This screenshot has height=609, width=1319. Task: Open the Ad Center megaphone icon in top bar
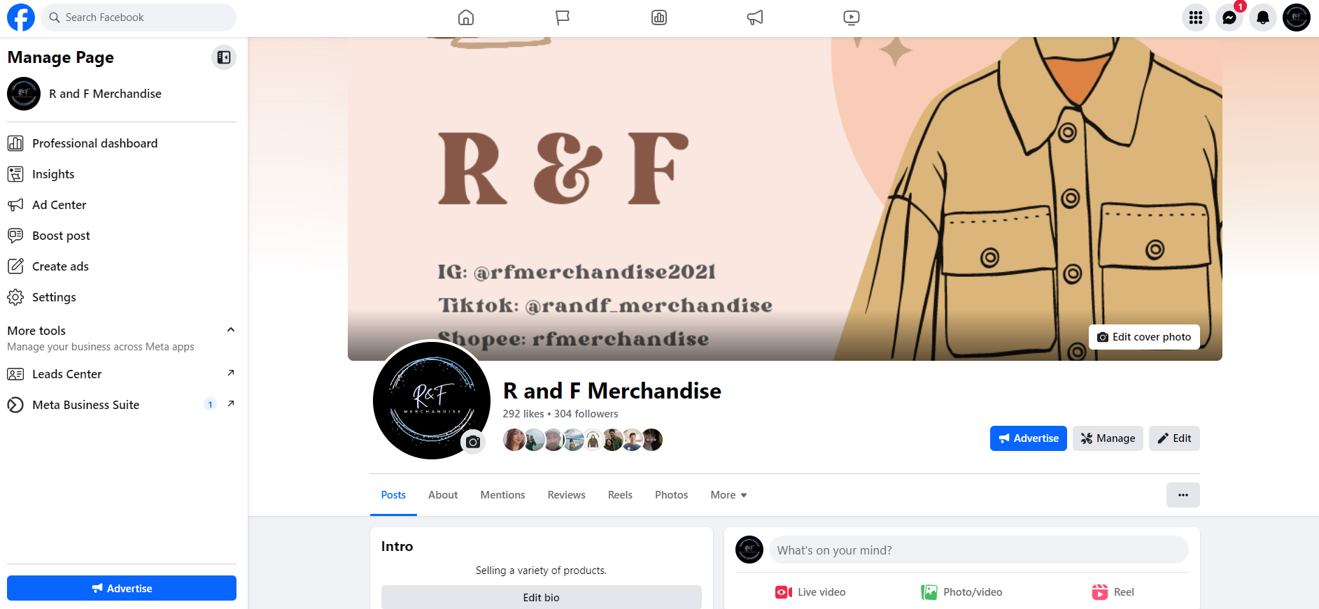755,17
